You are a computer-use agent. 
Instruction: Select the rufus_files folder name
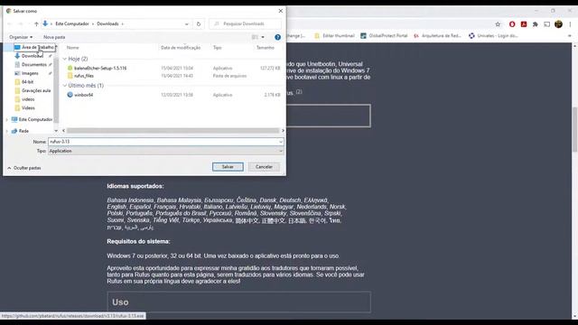coord(84,76)
